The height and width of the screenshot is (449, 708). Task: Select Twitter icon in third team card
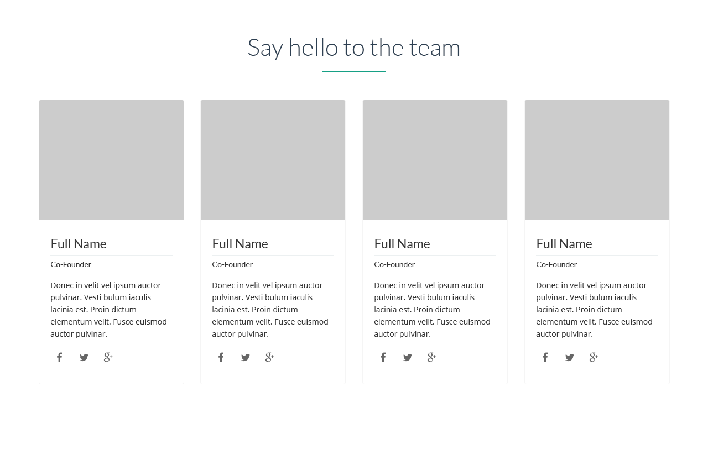tap(408, 357)
